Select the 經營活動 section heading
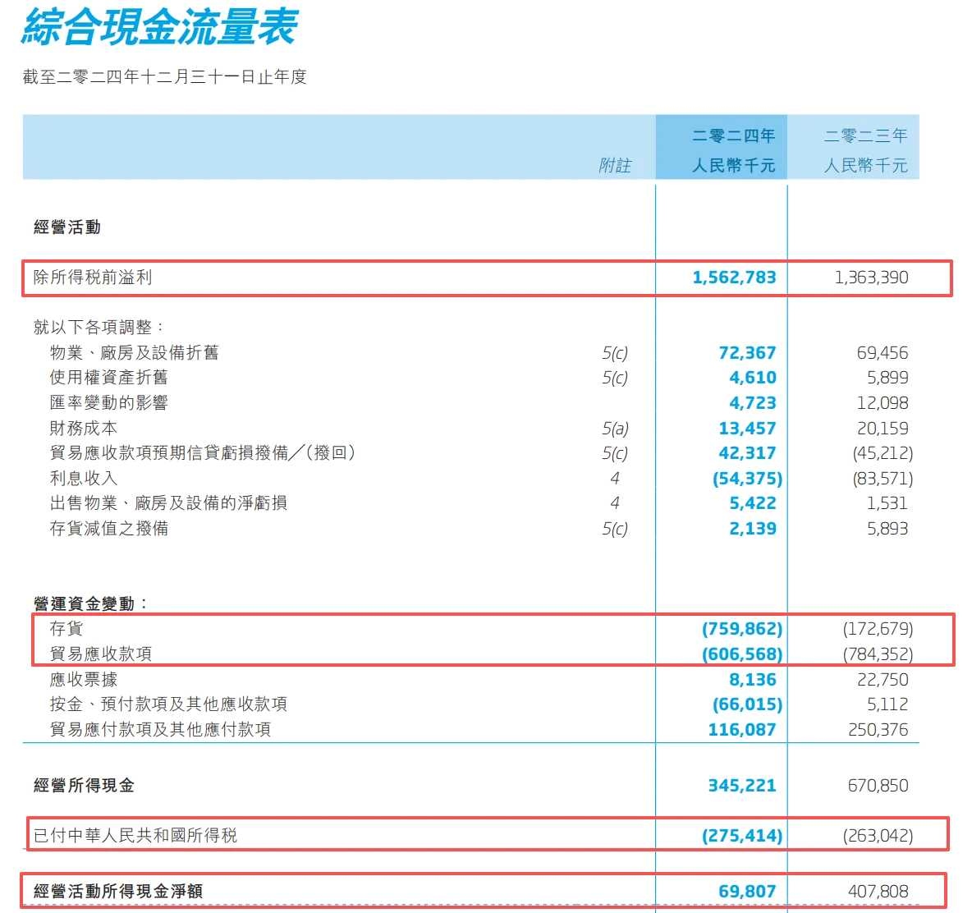The width and height of the screenshot is (972, 913). pyautogui.click(x=67, y=227)
